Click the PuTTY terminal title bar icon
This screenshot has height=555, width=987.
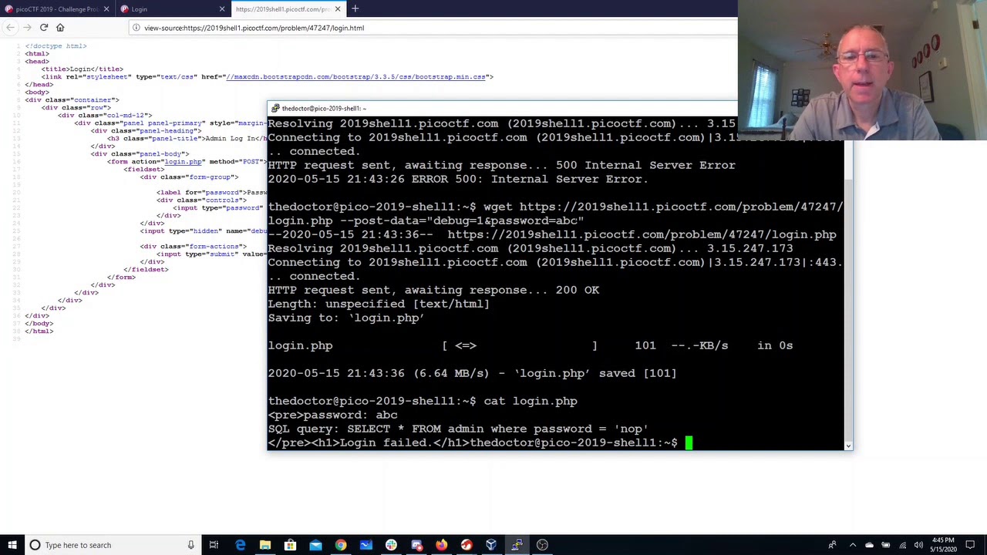(x=275, y=109)
